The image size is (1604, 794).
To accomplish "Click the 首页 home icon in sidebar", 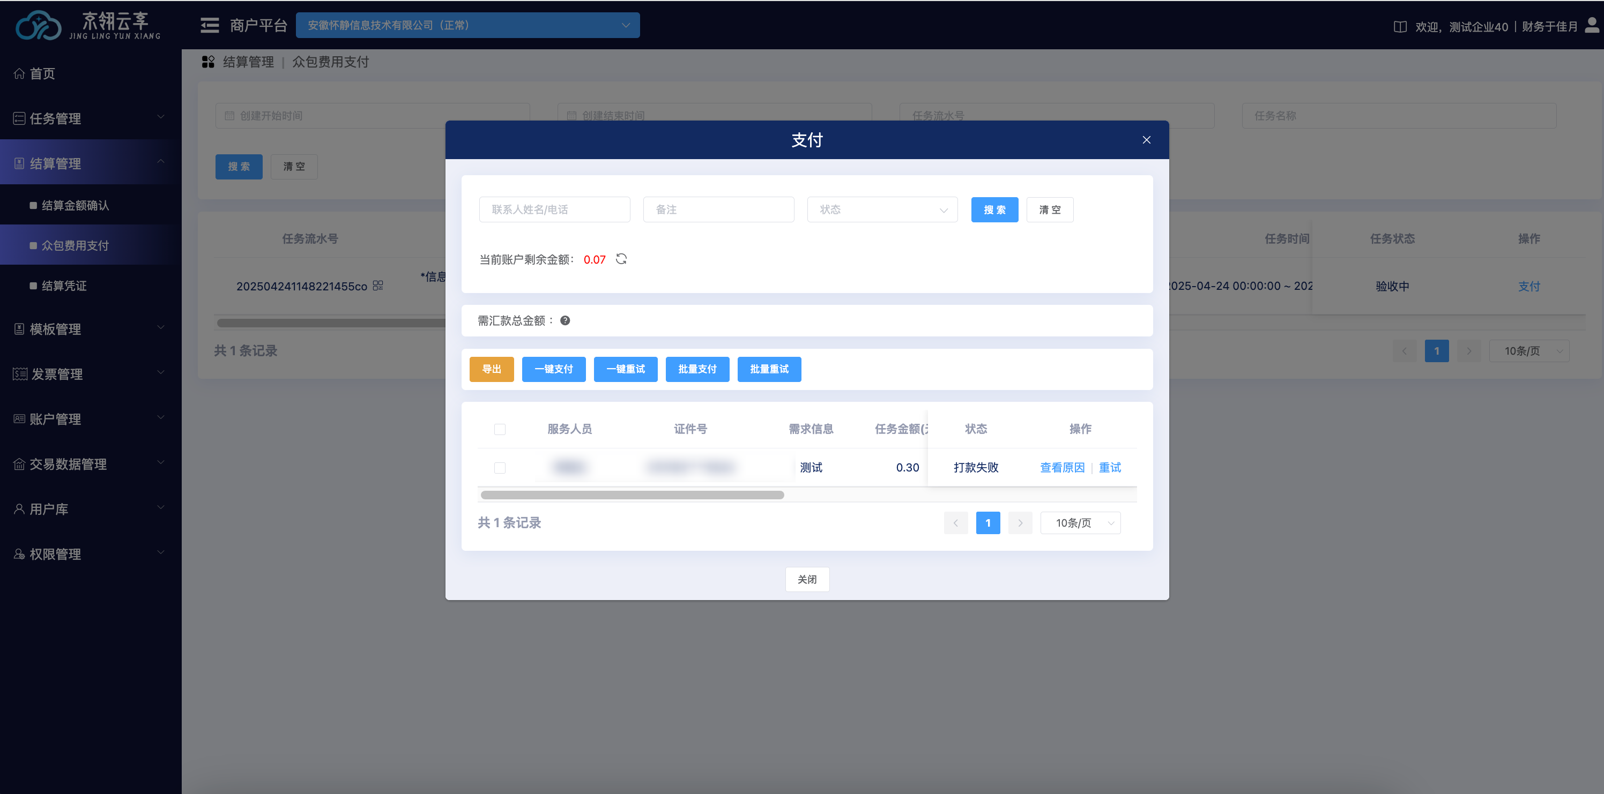I will [x=19, y=73].
